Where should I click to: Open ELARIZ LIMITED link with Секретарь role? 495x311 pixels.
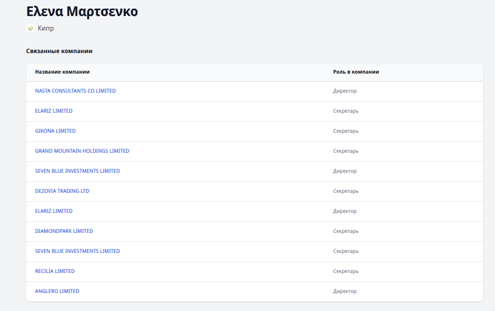pyautogui.click(x=54, y=111)
